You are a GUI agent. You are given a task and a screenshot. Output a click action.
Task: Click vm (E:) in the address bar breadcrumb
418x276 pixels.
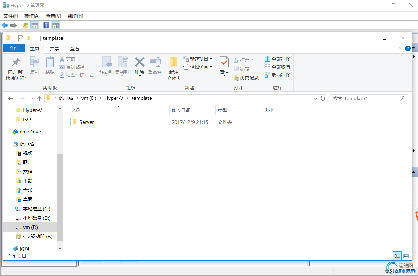pyautogui.click(x=89, y=98)
